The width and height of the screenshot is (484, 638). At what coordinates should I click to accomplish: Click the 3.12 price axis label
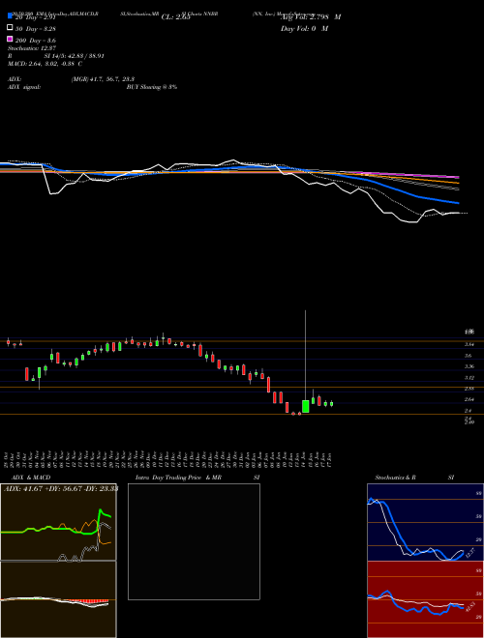pyautogui.click(x=469, y=378)
